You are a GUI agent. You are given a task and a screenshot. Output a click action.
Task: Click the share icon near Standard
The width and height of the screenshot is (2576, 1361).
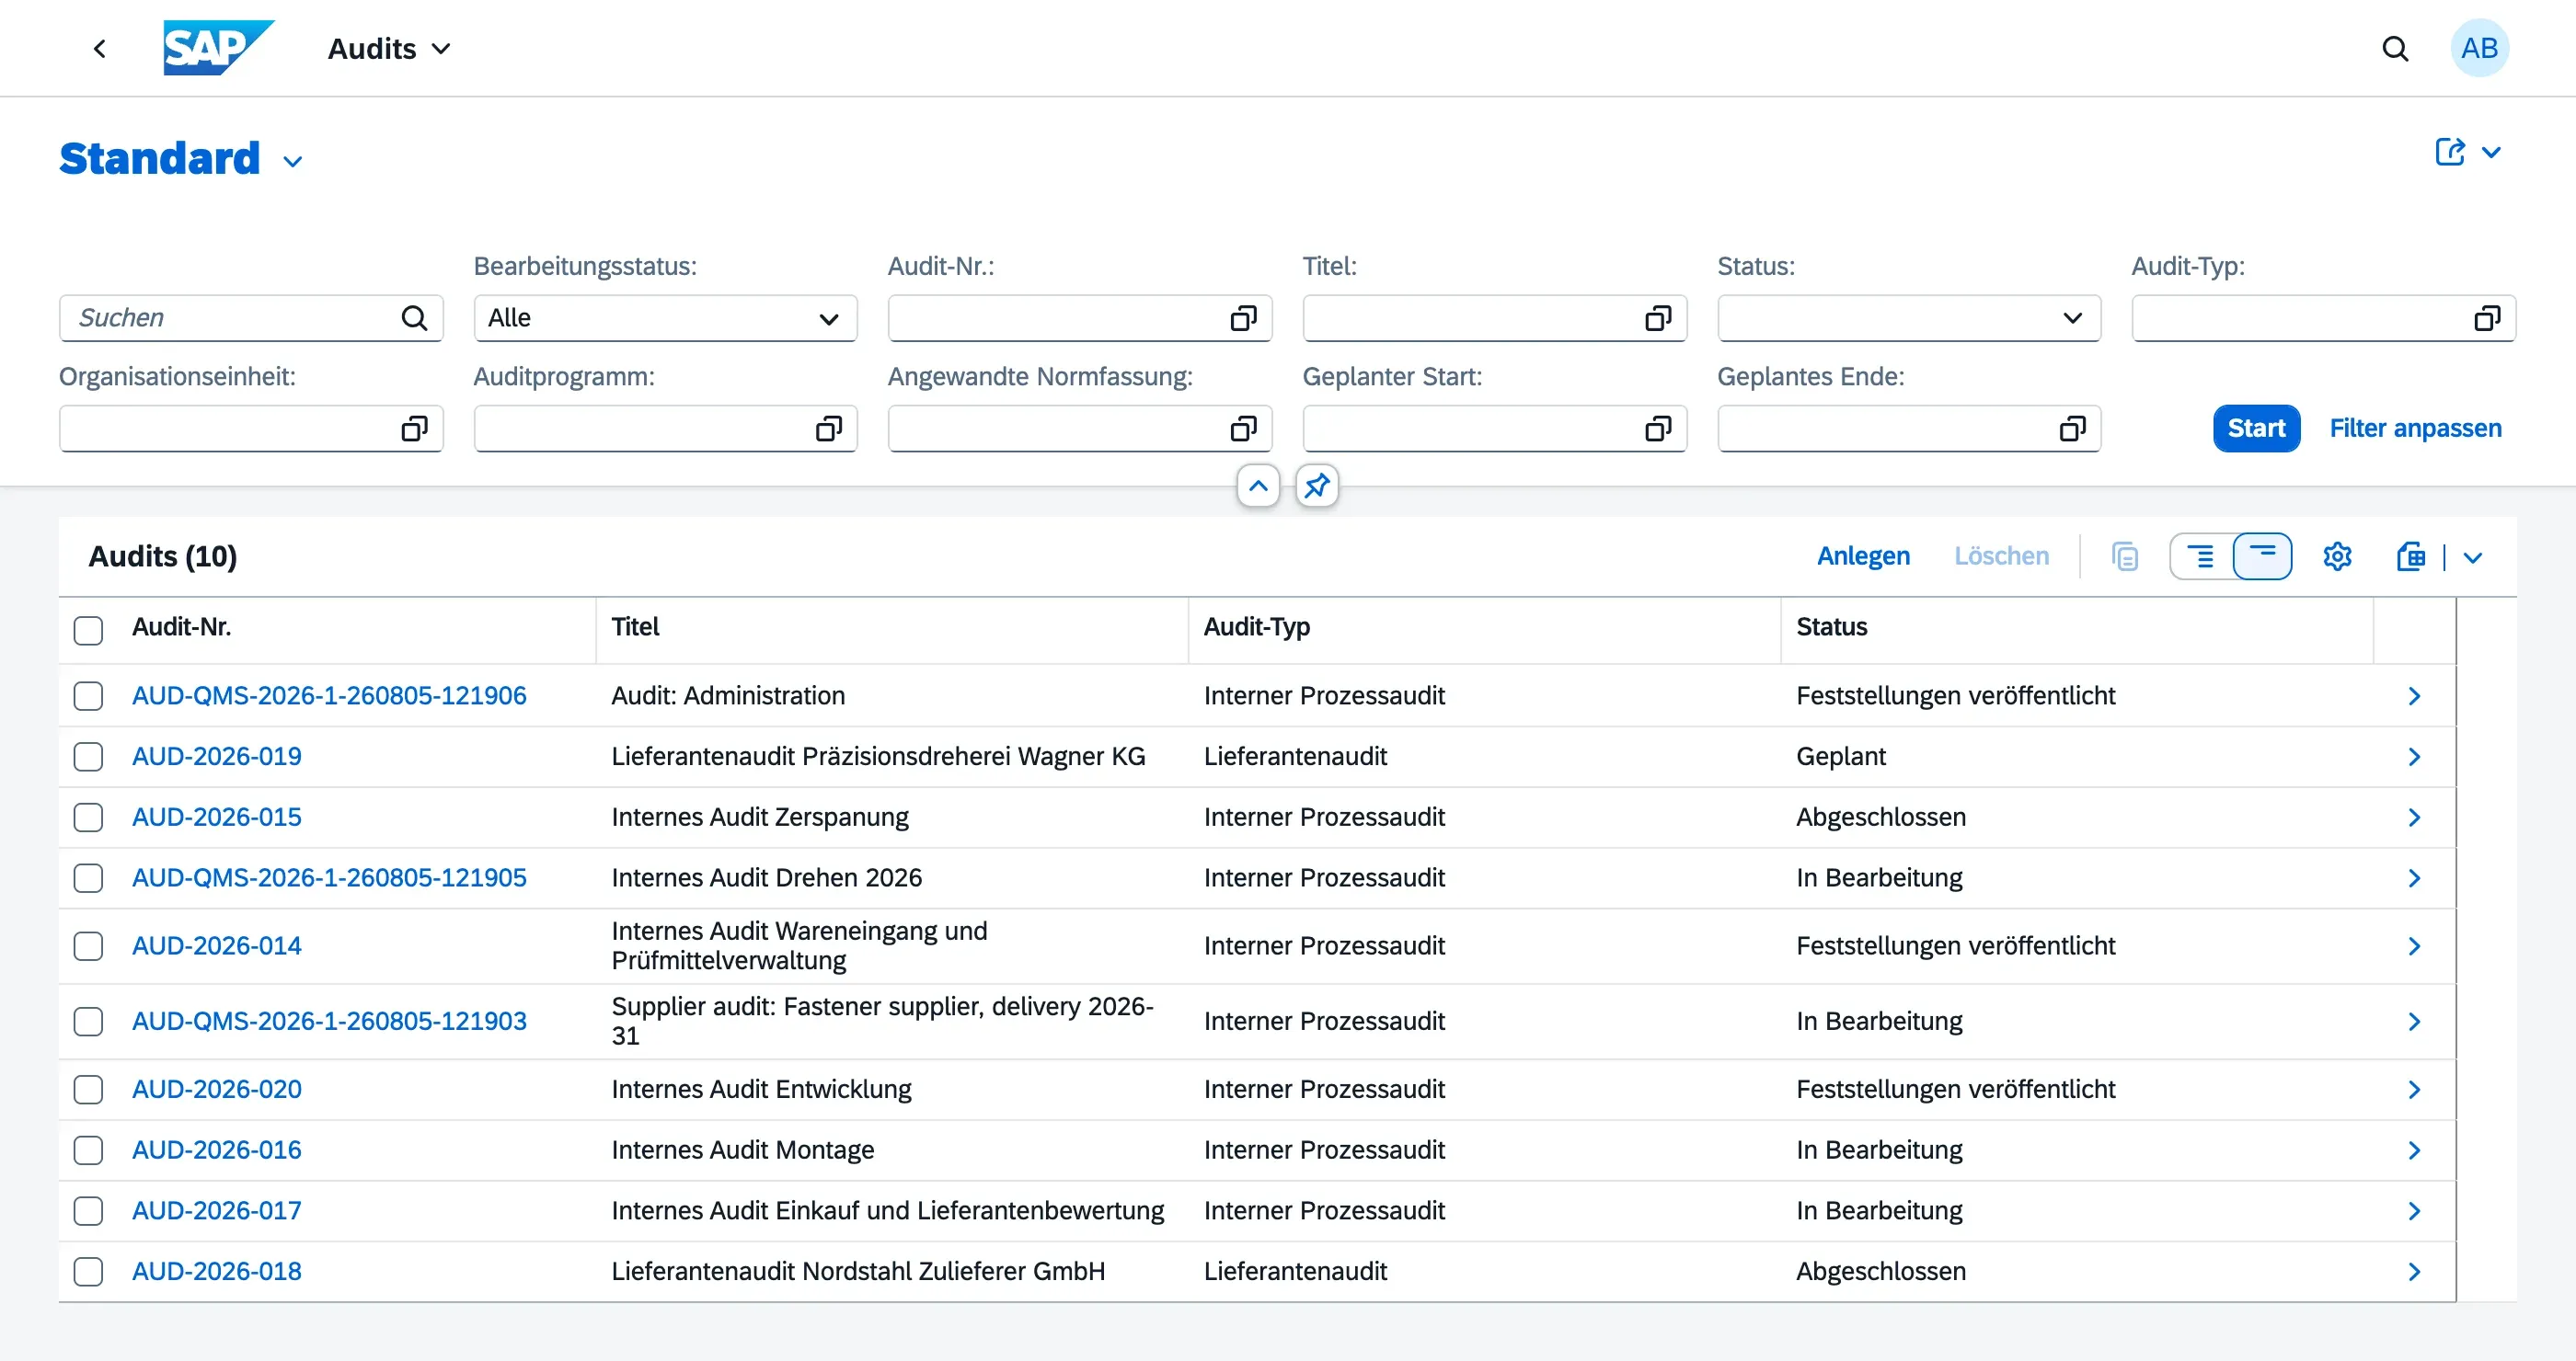(2449, 152)
